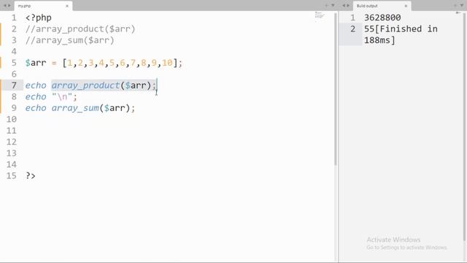Click 'array_sum' function call on line 9
Image resolution: width=467 pixels, height=263 pixels.
[75, 108]
